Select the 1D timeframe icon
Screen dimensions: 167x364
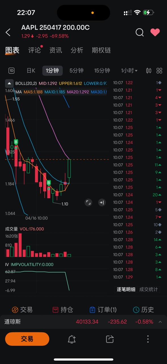(11, 71)
